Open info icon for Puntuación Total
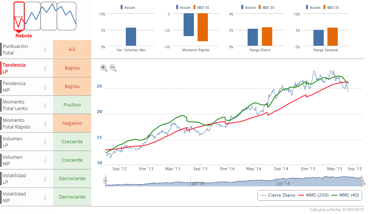 pos(45,50)
